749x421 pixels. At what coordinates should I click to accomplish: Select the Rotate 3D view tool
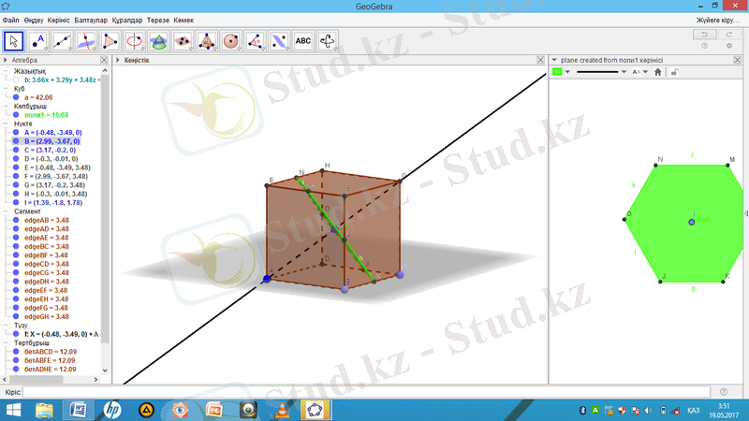(328, 40)
